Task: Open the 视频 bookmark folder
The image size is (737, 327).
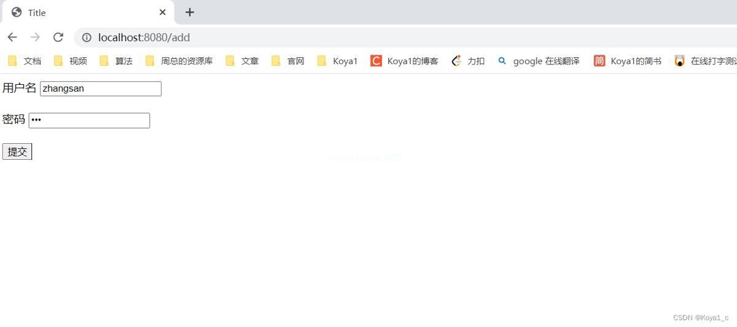Action: click(x=71, y=61)
